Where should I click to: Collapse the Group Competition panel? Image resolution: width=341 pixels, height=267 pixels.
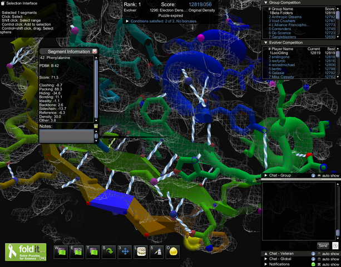point(266,3)
